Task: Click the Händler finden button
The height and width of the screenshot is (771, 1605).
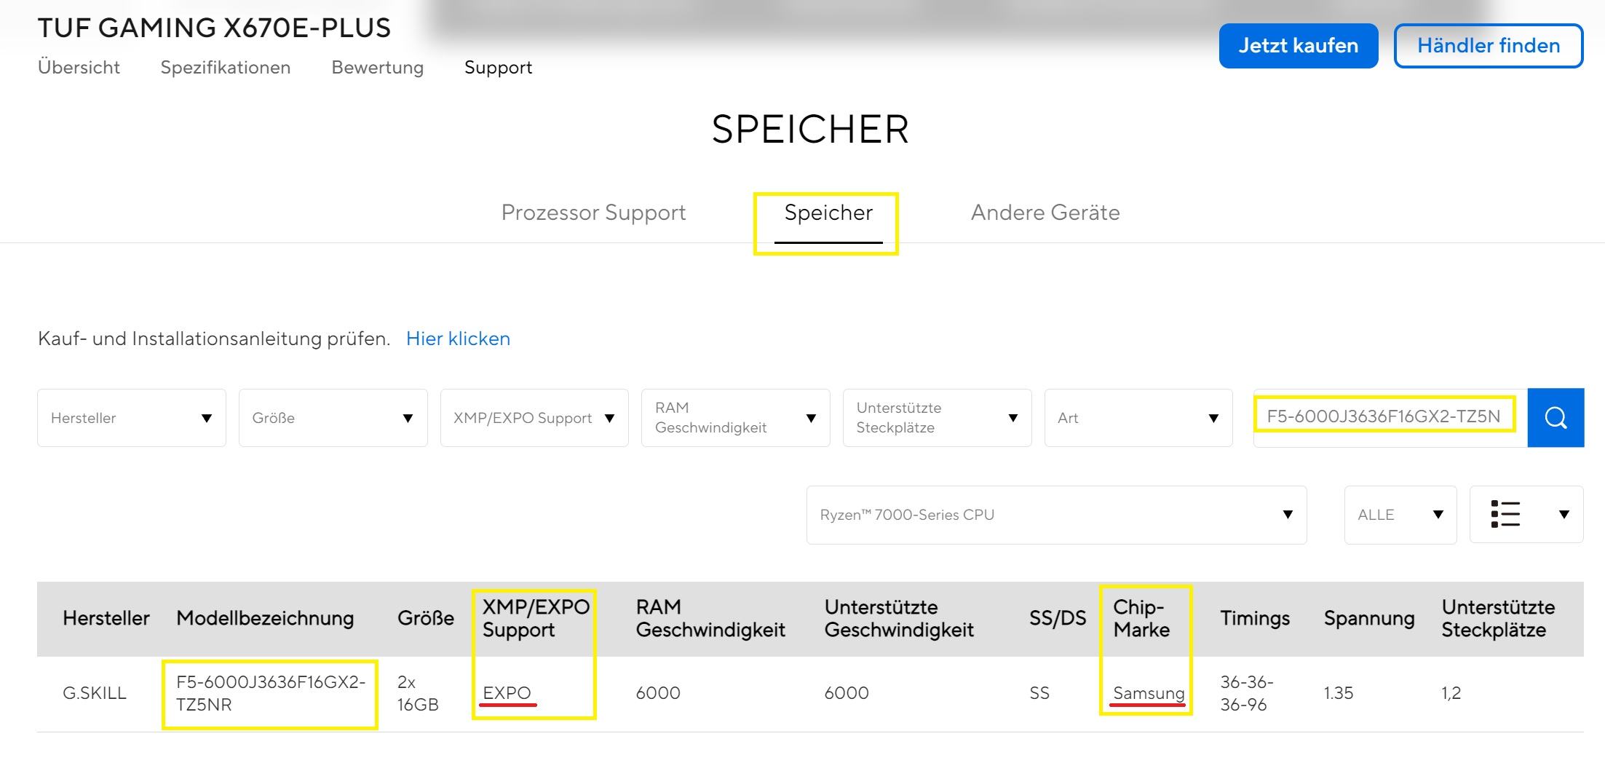Action: point(1488,46)
